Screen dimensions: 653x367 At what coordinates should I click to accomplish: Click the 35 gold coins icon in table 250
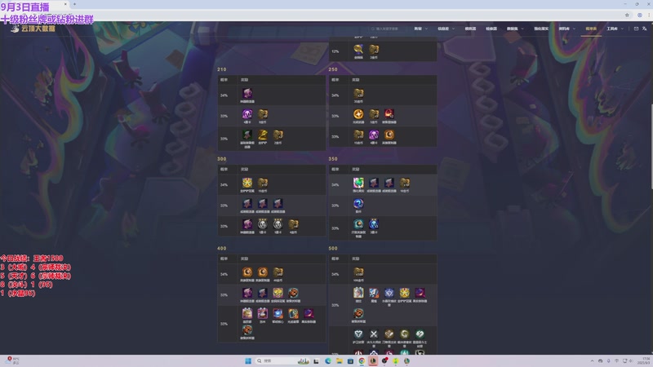358,93
